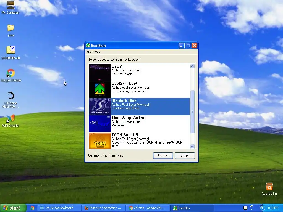Switch to On-Screen Keyboard taskbar button
Screen dimensions: 283x212
(59, 208)
